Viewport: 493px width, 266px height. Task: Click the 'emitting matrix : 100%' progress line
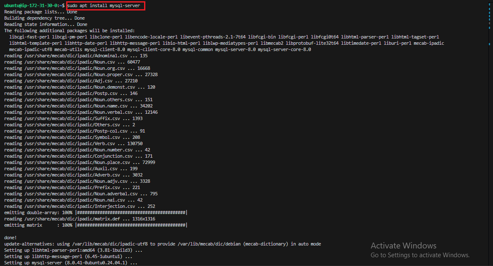click(x=96, y=225)
